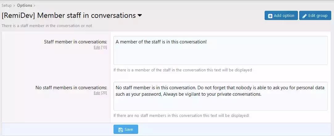
Task: Go to the Setup breadcrumb
Action: pos(6,5)
